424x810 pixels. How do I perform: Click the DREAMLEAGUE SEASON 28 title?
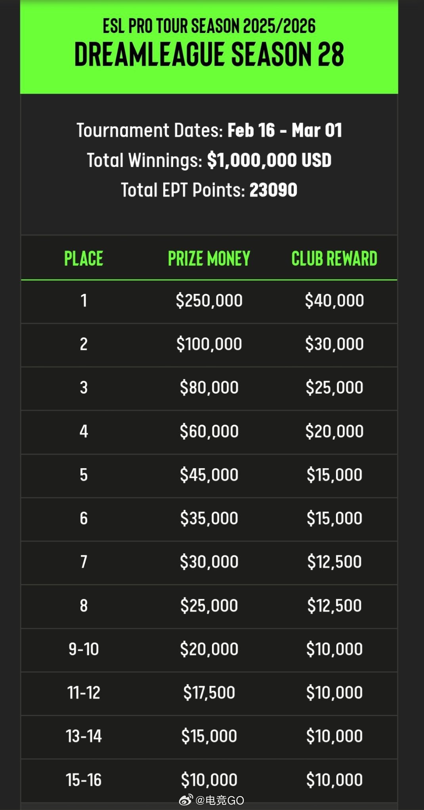tap(209, 54)
